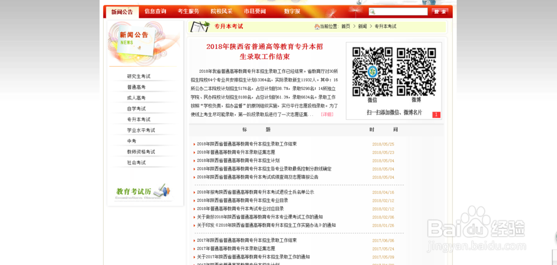Open the 数字报 menu item
557x265 pixels.
tap(292, 11)
